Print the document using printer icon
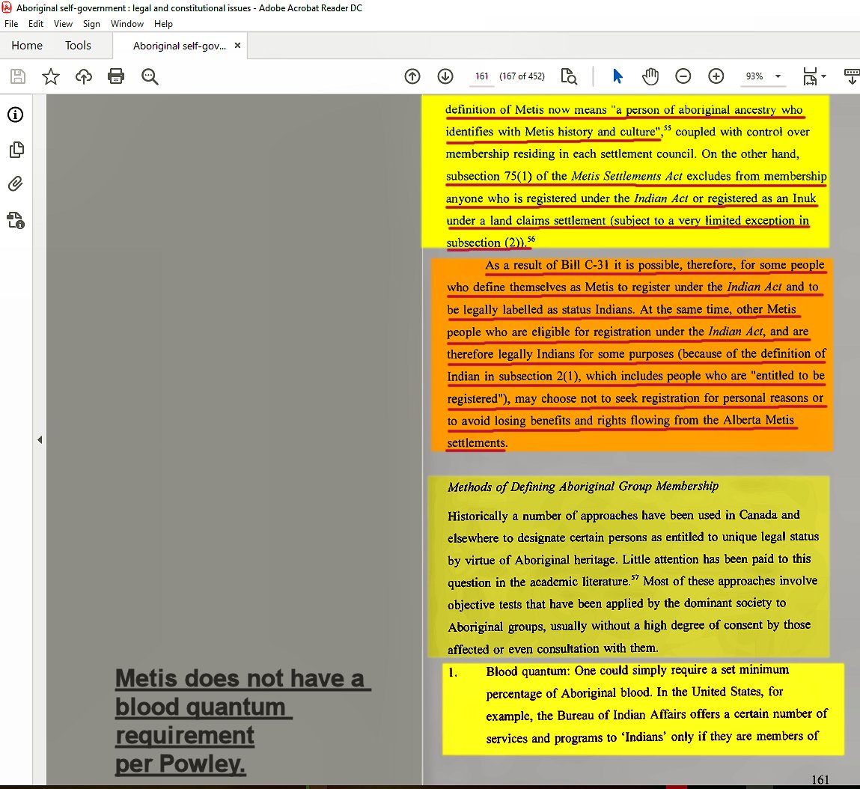Viewport: 860px width, 789px height. tap(116, 76)
